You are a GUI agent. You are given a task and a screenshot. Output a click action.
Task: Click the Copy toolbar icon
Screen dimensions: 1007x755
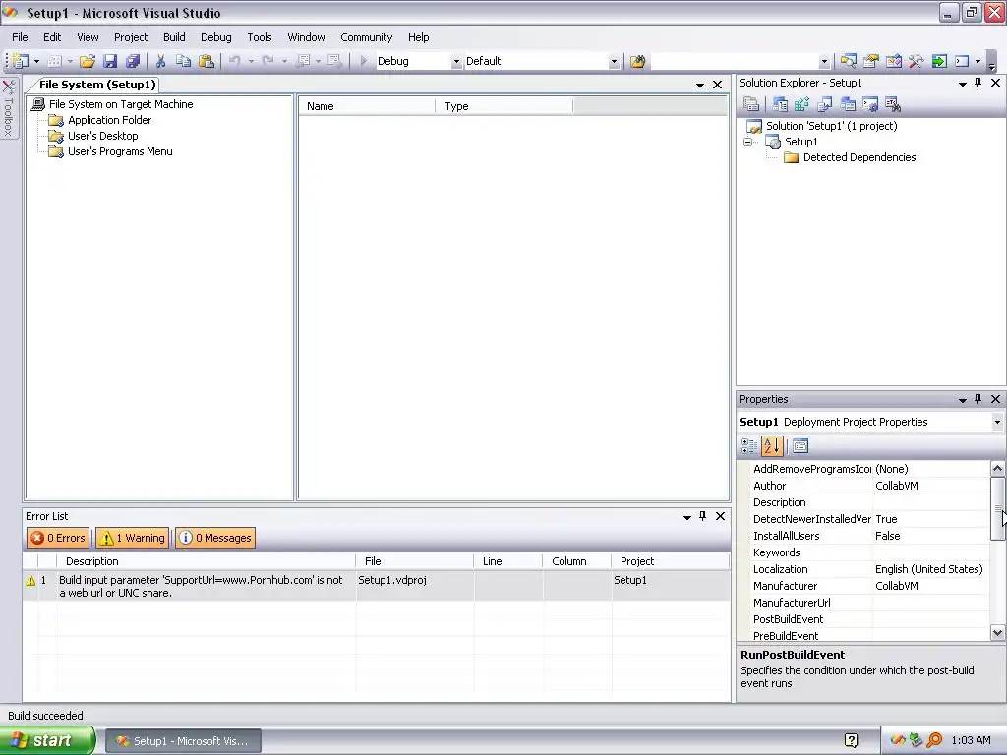pos(184,61)
